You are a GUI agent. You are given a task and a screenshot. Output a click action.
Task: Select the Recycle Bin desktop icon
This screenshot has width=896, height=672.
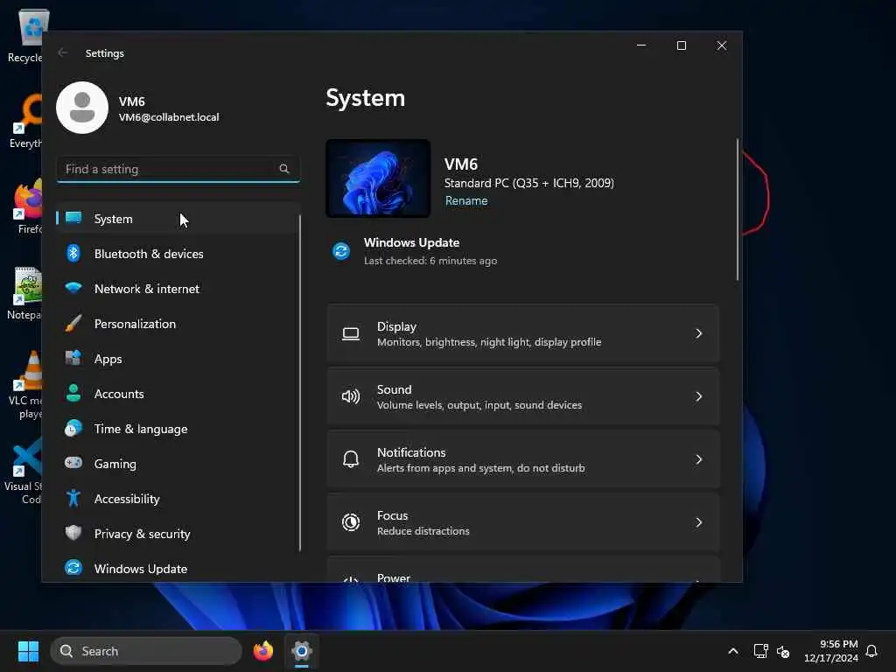coord(25,35)
